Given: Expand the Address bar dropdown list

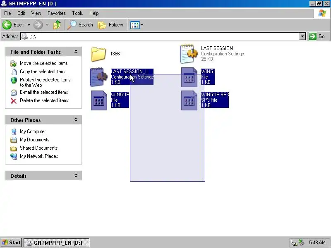Looking at the screenshot, I should click(302, 36).
